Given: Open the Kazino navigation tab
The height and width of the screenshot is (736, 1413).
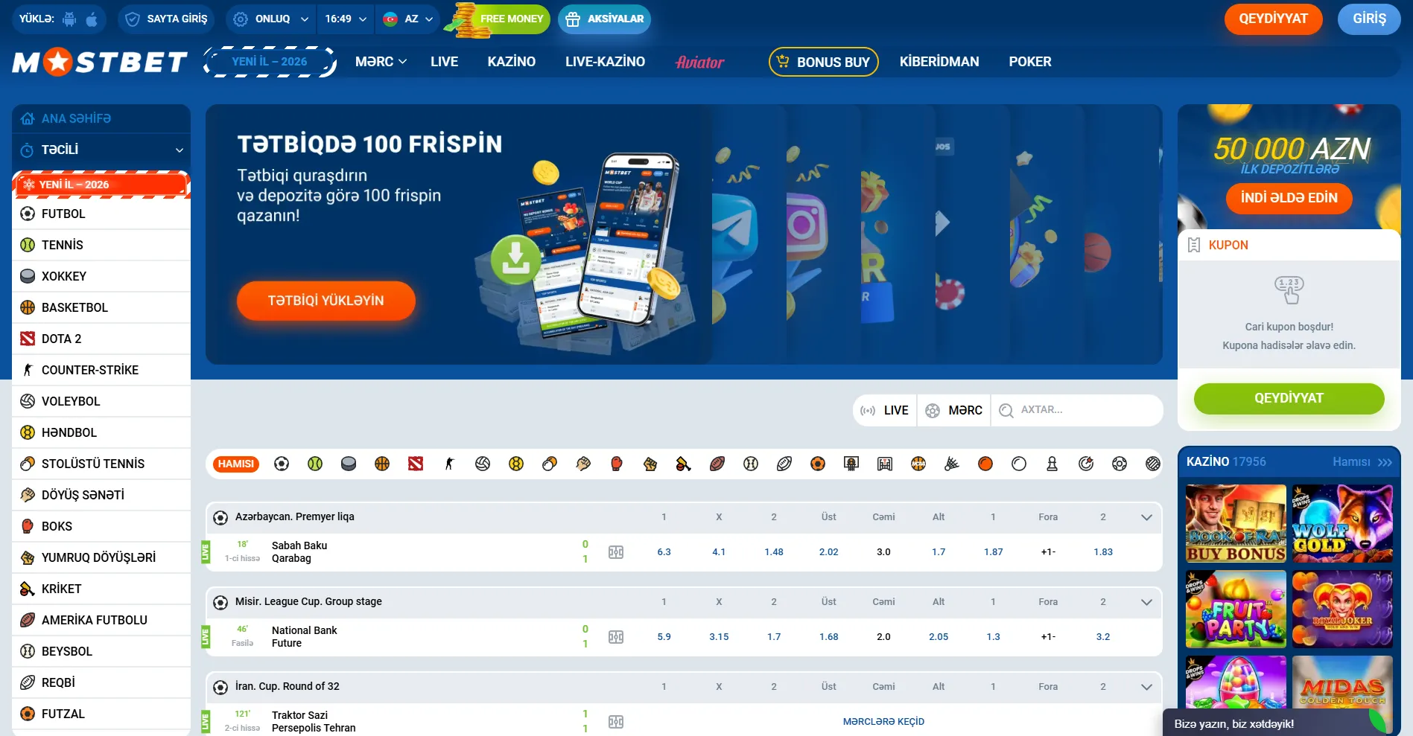Looking at the screenshot, I should (x=512, y=62).
